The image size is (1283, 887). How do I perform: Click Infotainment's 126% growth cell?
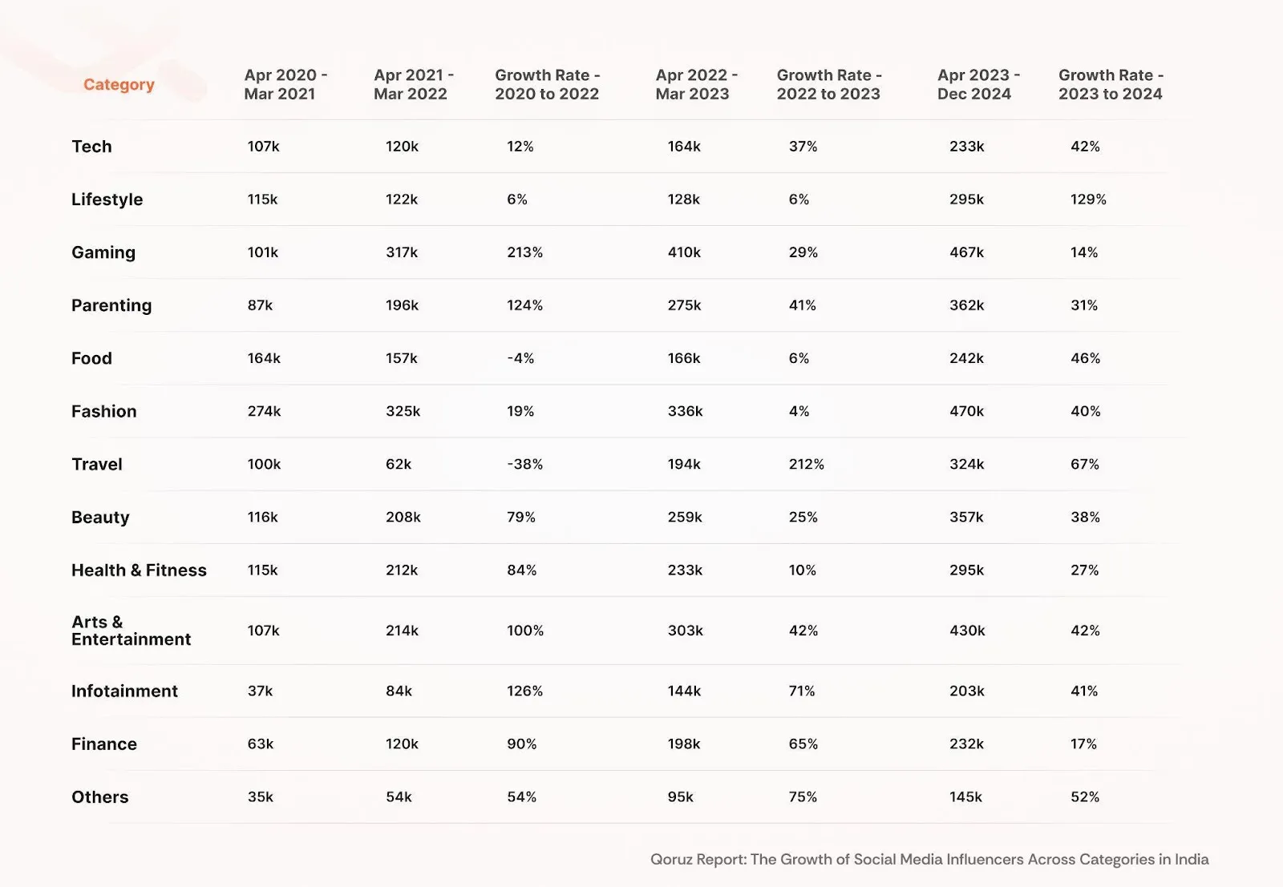point(524,691)
